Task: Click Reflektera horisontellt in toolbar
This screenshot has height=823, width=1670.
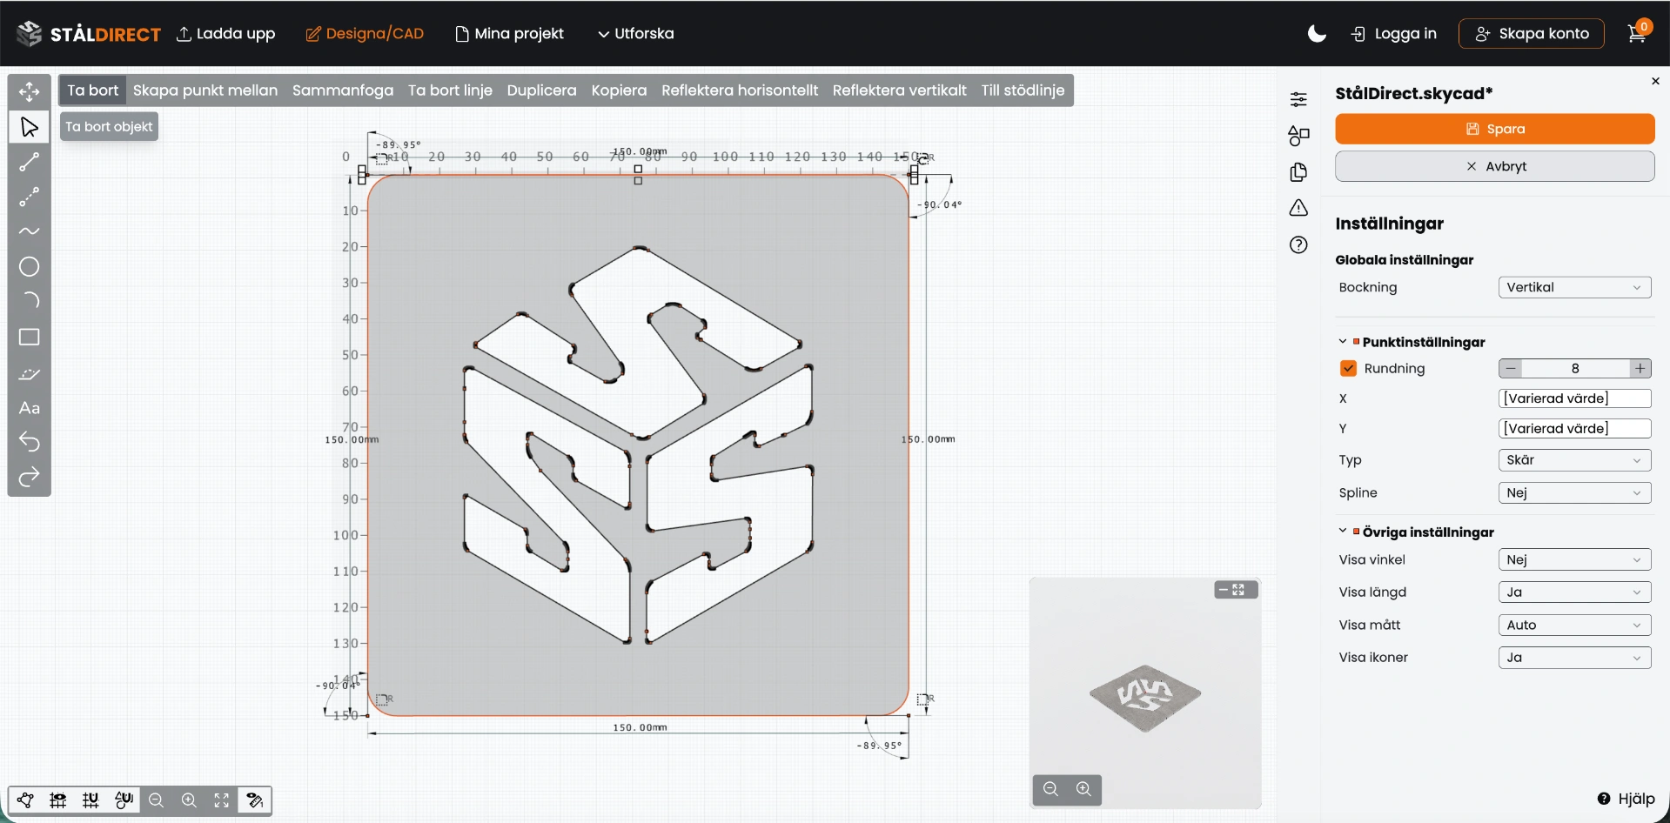Action: pos(739,90)
